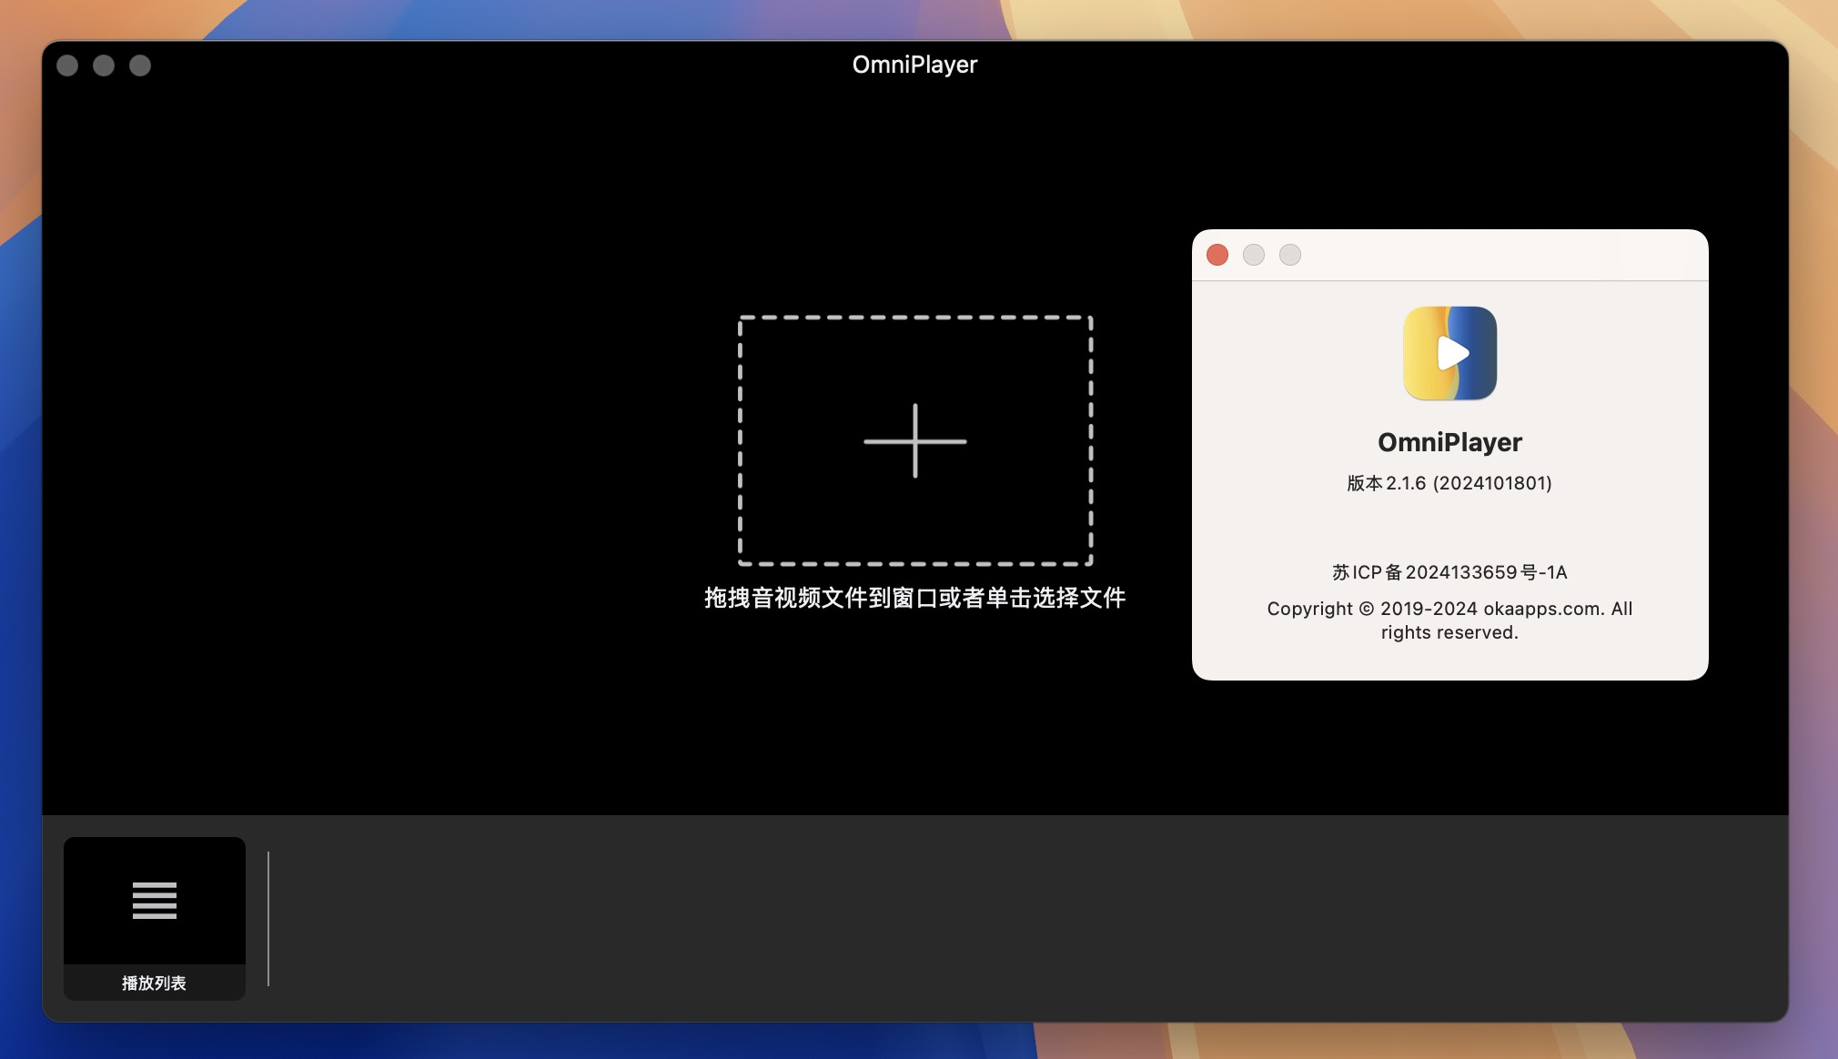Minimize the main OmniPlayer window
This screenshot has width=1838, height=1059.
pyautogui.click(x=104, y=66)
